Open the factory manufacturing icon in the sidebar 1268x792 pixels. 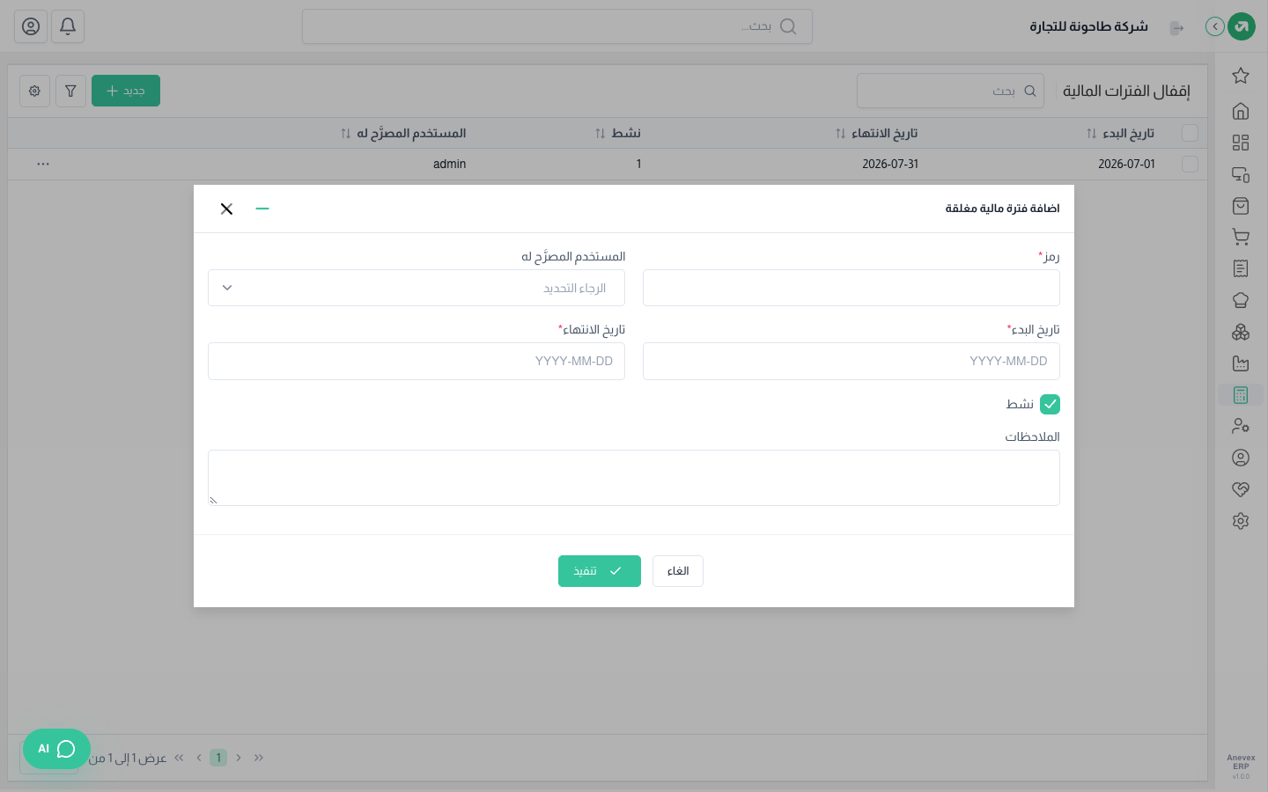coord(1241,363)
